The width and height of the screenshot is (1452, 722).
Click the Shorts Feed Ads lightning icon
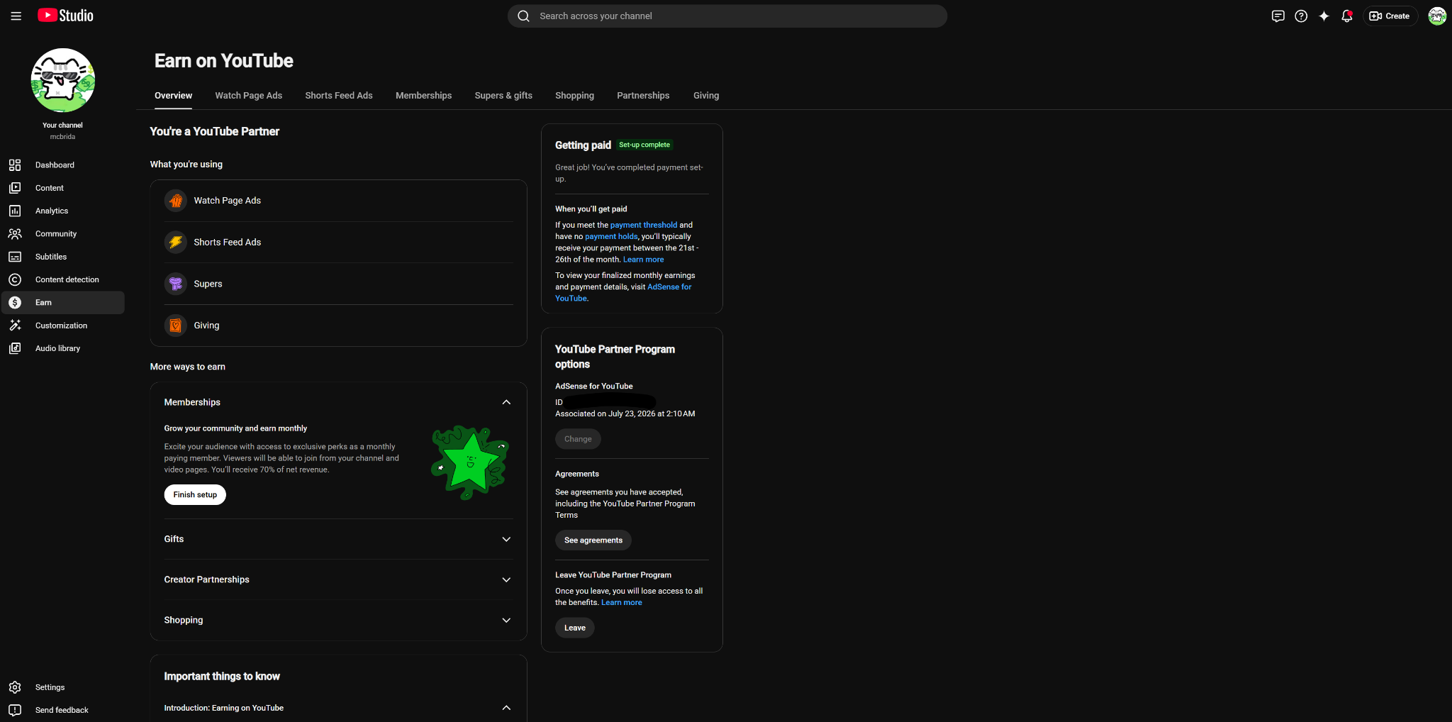(x=176, y=242)
